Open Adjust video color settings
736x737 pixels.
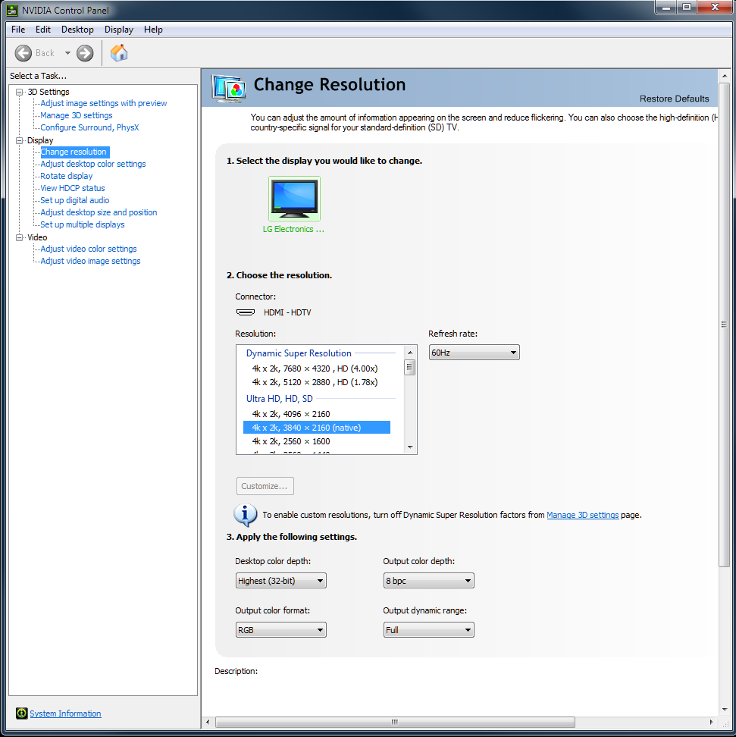[x=89, y=249]
